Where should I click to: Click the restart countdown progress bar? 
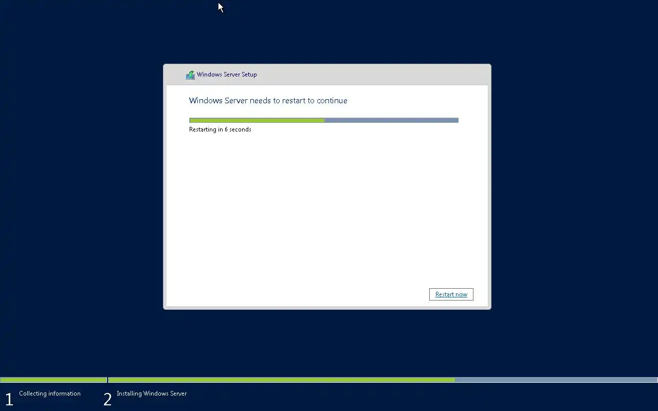(323, 120)
